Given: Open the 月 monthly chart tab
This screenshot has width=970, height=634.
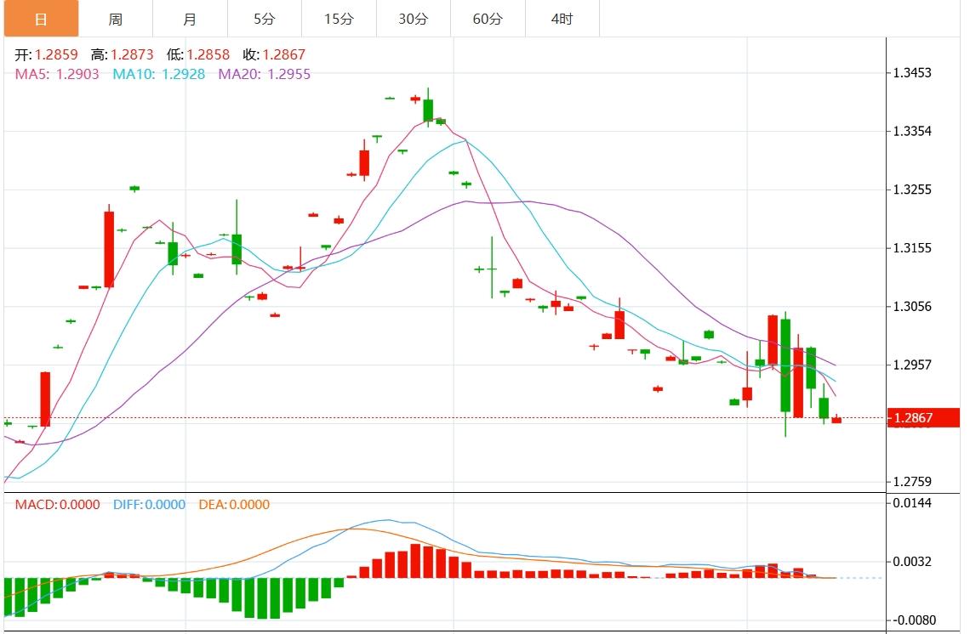Looking at the screenshot, I should tap(190, 19).
